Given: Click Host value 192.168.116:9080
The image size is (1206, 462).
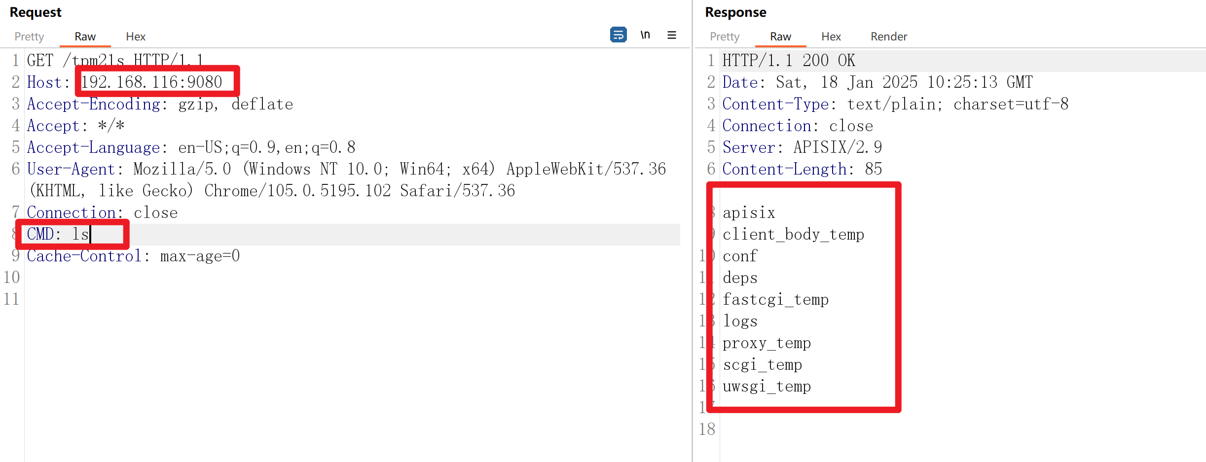Looking at the screenshot, I should 151,82.
